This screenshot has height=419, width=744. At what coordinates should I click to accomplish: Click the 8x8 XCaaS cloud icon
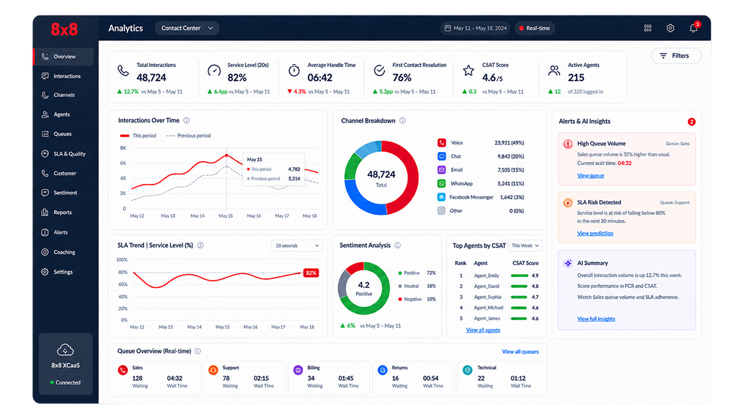(65, 350)
